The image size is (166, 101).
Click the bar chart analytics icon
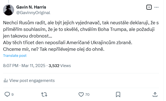tap(6, 81)
